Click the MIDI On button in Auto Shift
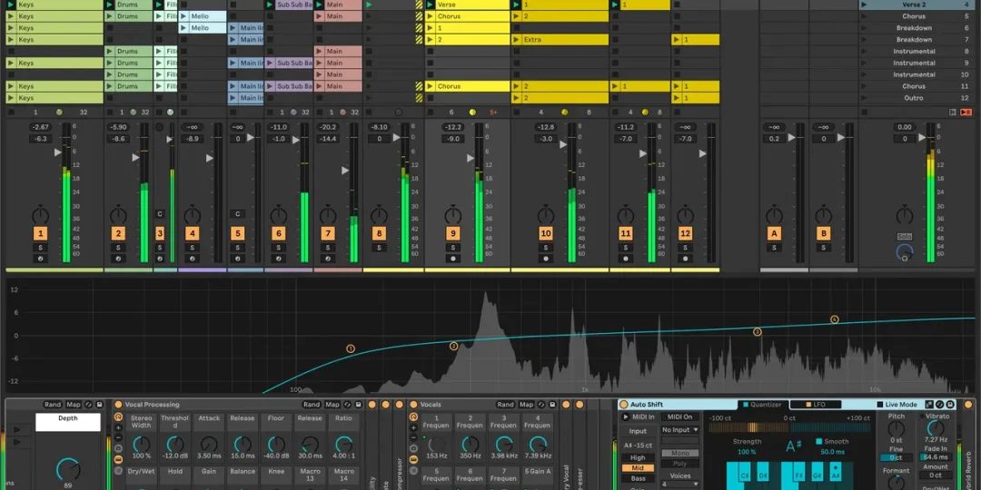Image resolution: width=981 pixels, height=490 pixels. [x=680, y=416]
